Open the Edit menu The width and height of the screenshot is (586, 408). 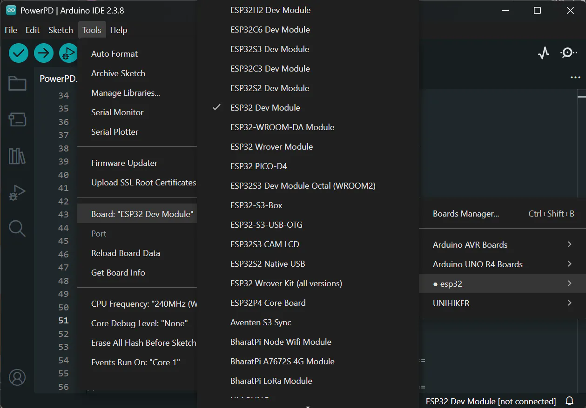[33, 30]
